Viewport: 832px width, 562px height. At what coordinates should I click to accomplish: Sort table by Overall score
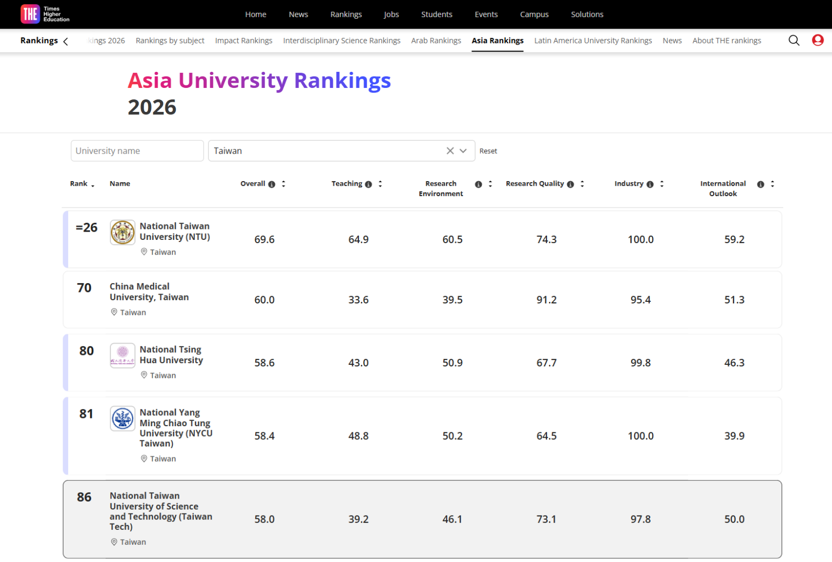[283, 184]
